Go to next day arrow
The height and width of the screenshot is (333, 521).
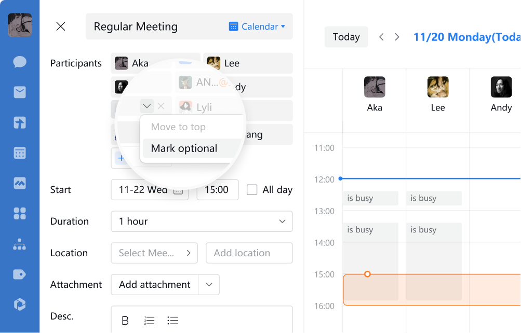tap(397, 37)
